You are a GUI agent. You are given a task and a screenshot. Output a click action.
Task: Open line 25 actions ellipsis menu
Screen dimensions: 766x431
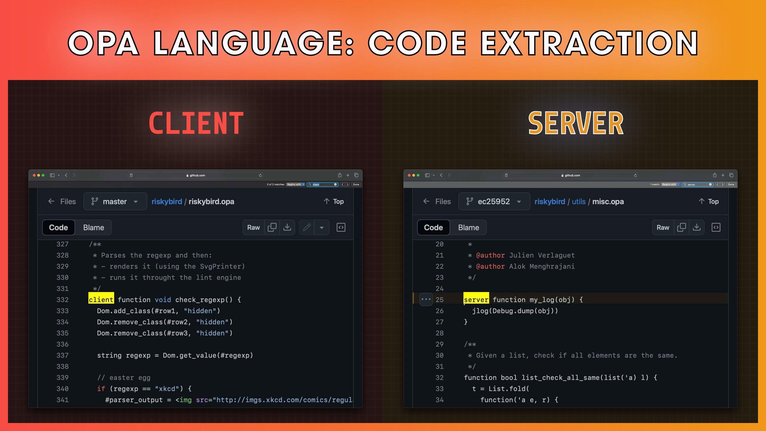point(426,299)
